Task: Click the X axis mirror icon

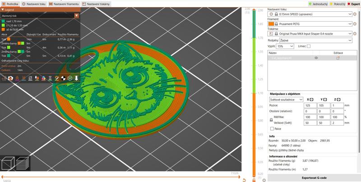Action: pyautogui.click(x=312, y=100)
